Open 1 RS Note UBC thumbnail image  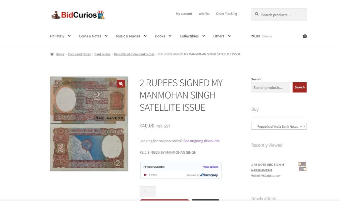pyautogui.click(x=302, y=167)
